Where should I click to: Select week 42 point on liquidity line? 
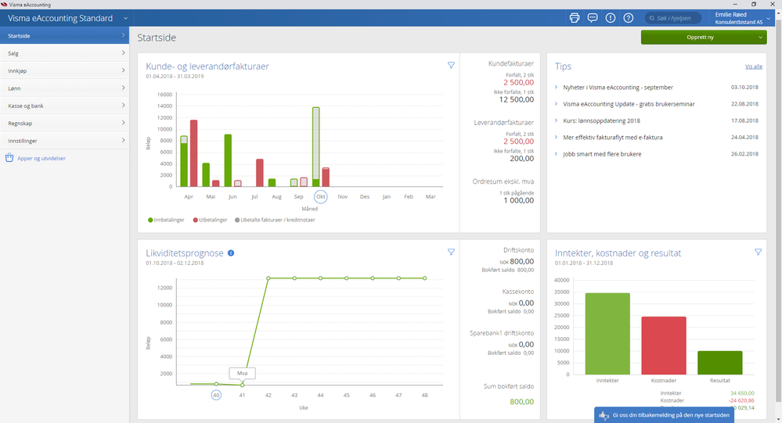[268, 278]
